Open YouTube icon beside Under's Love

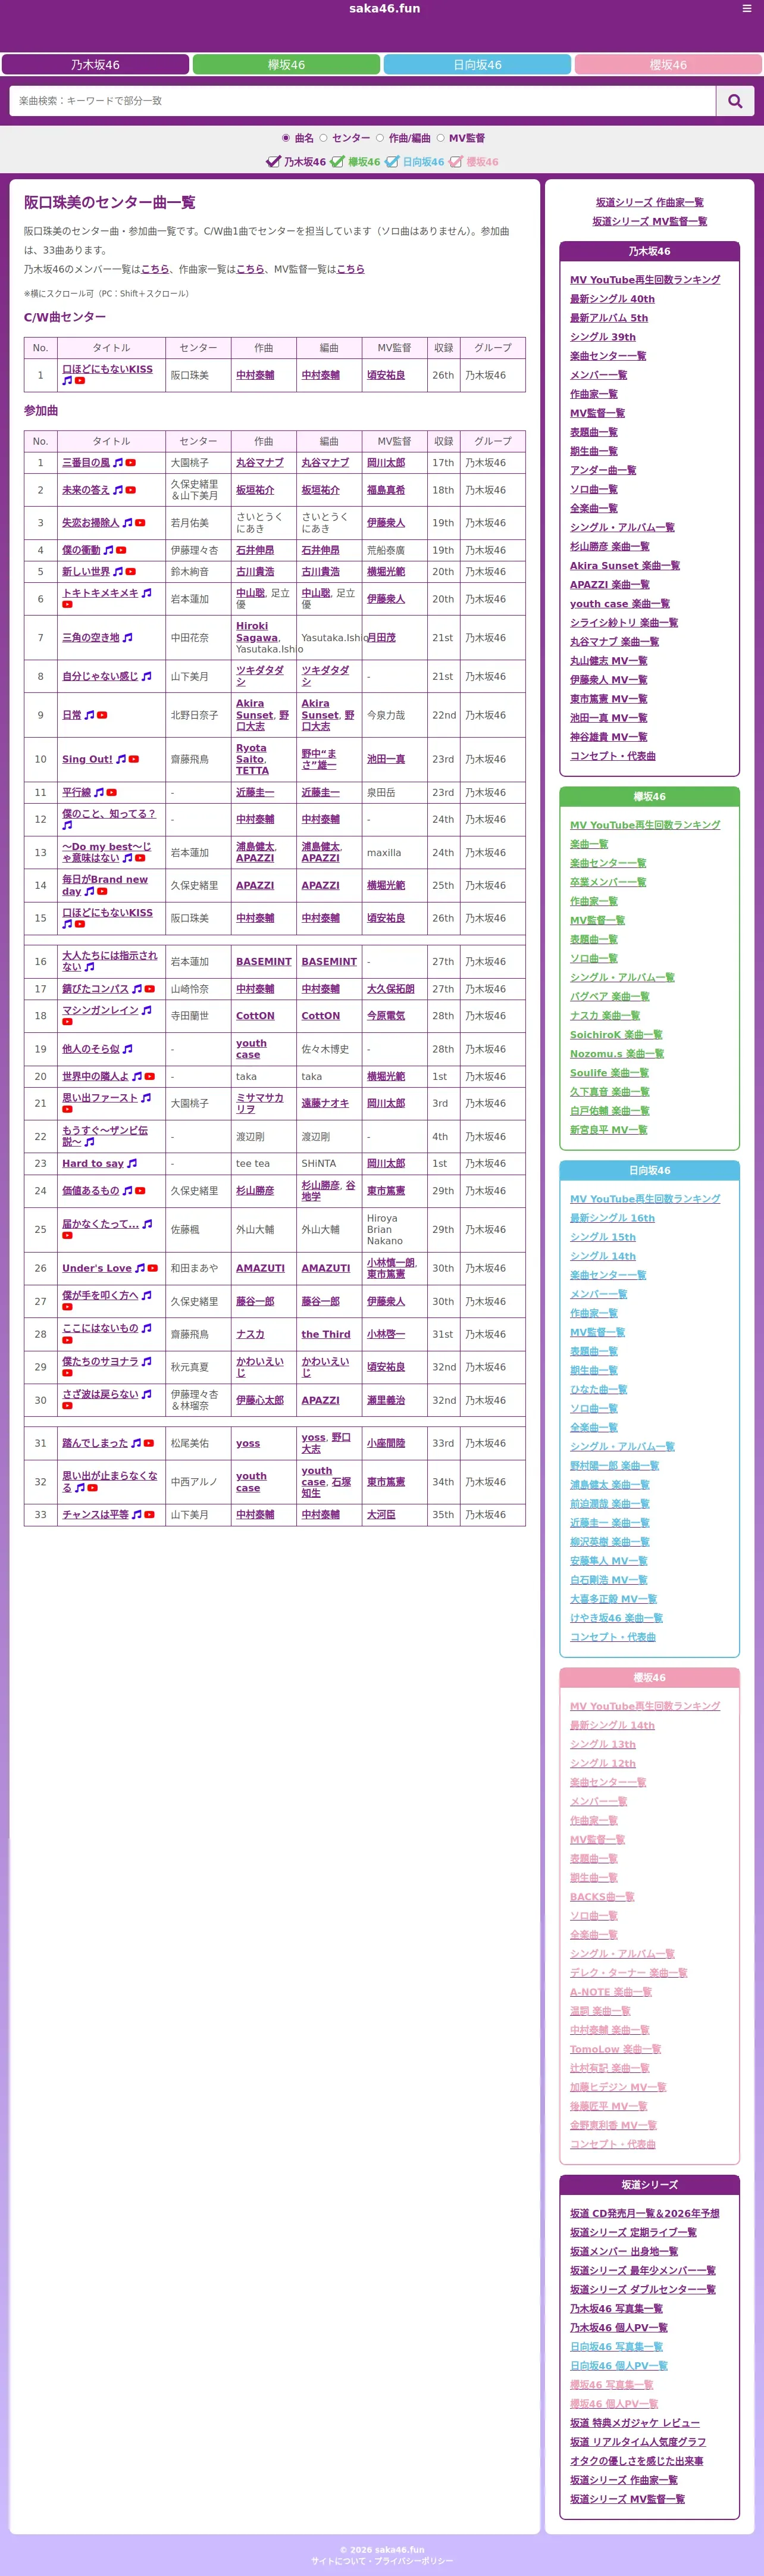tap(153, 1268)
